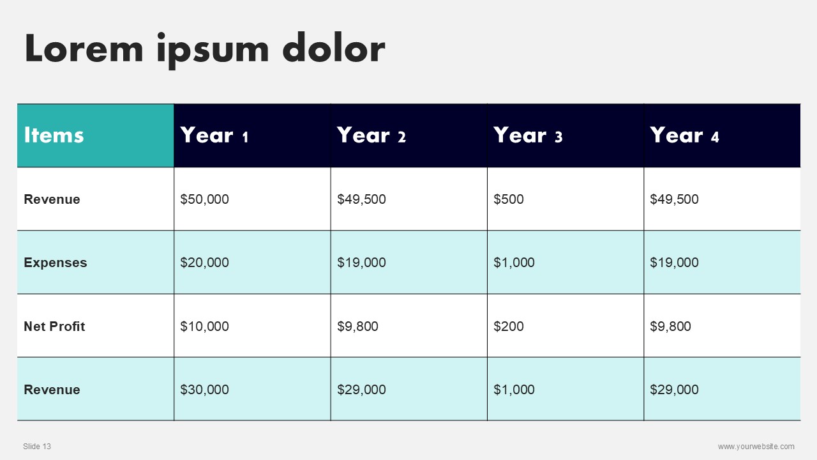The image size is (817, 460).
Task: Select the Year 1 column header
Action: [x=252, y=135]
